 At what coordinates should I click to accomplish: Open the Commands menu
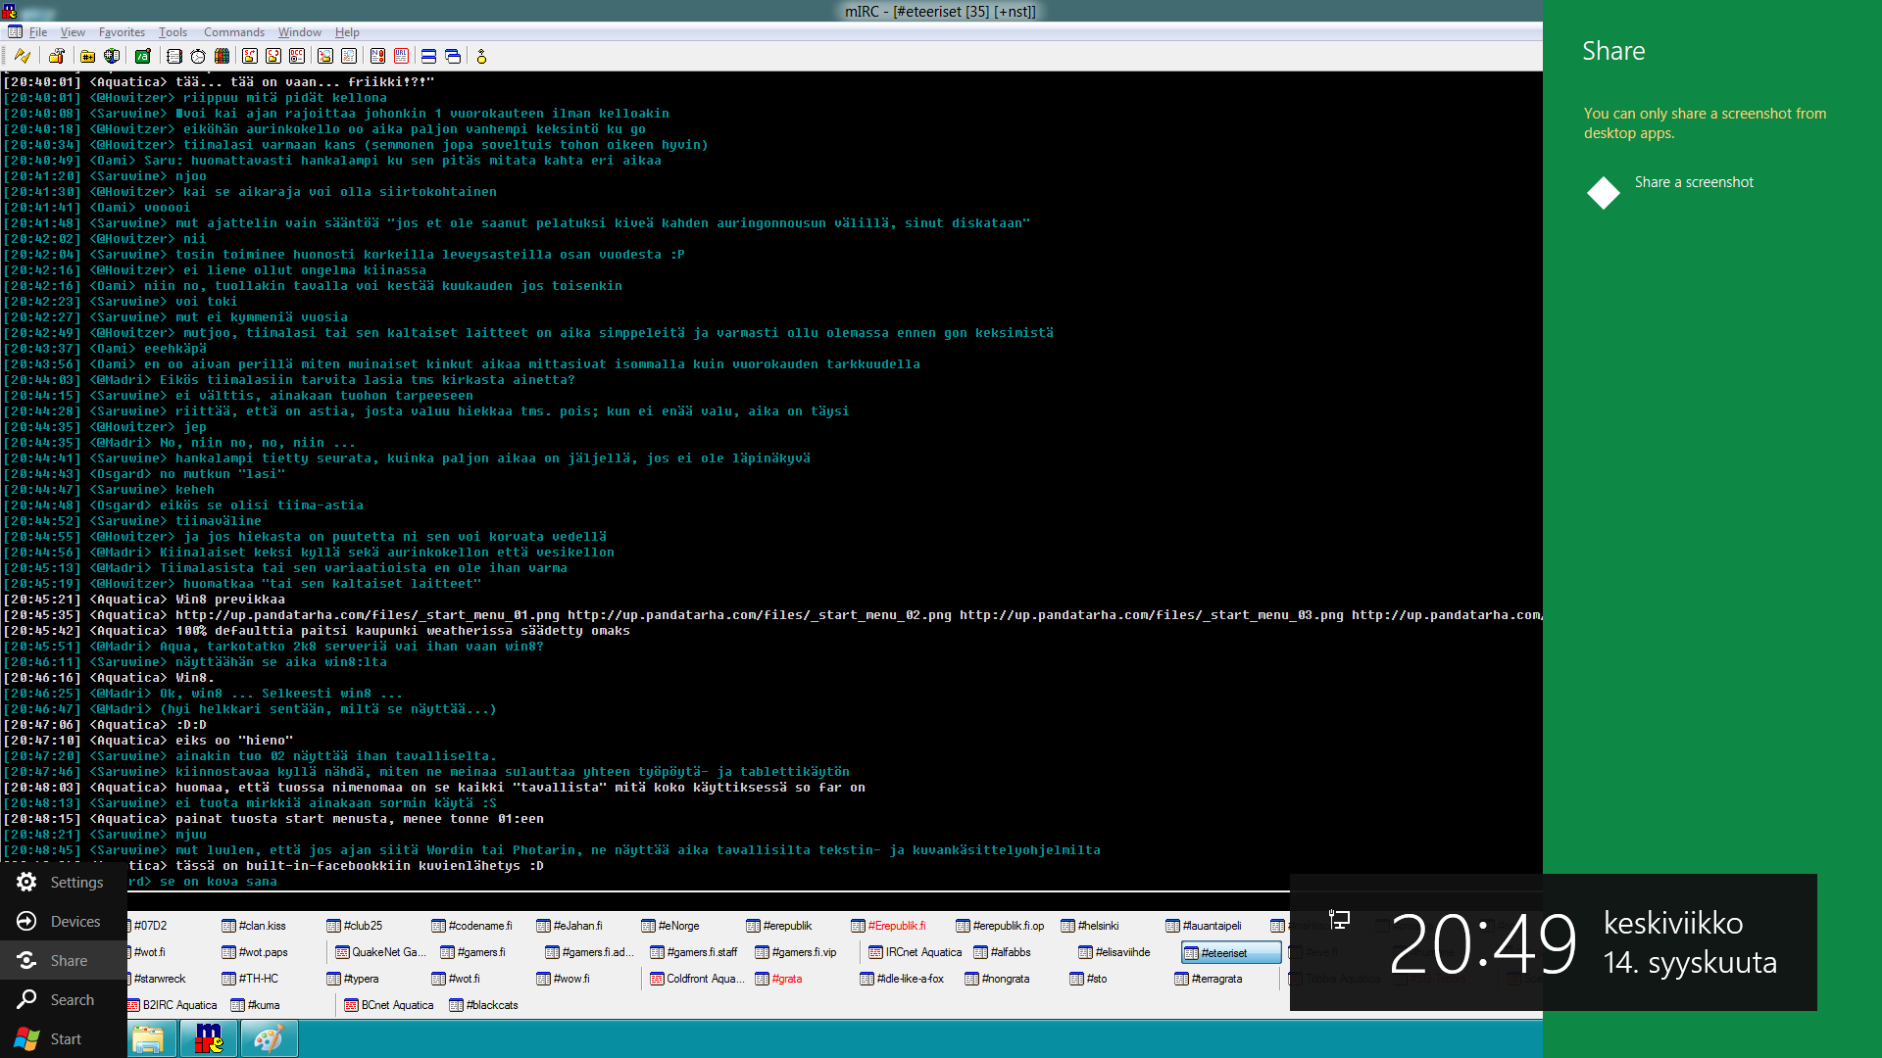pyautogui.click(x=233, y=32)
